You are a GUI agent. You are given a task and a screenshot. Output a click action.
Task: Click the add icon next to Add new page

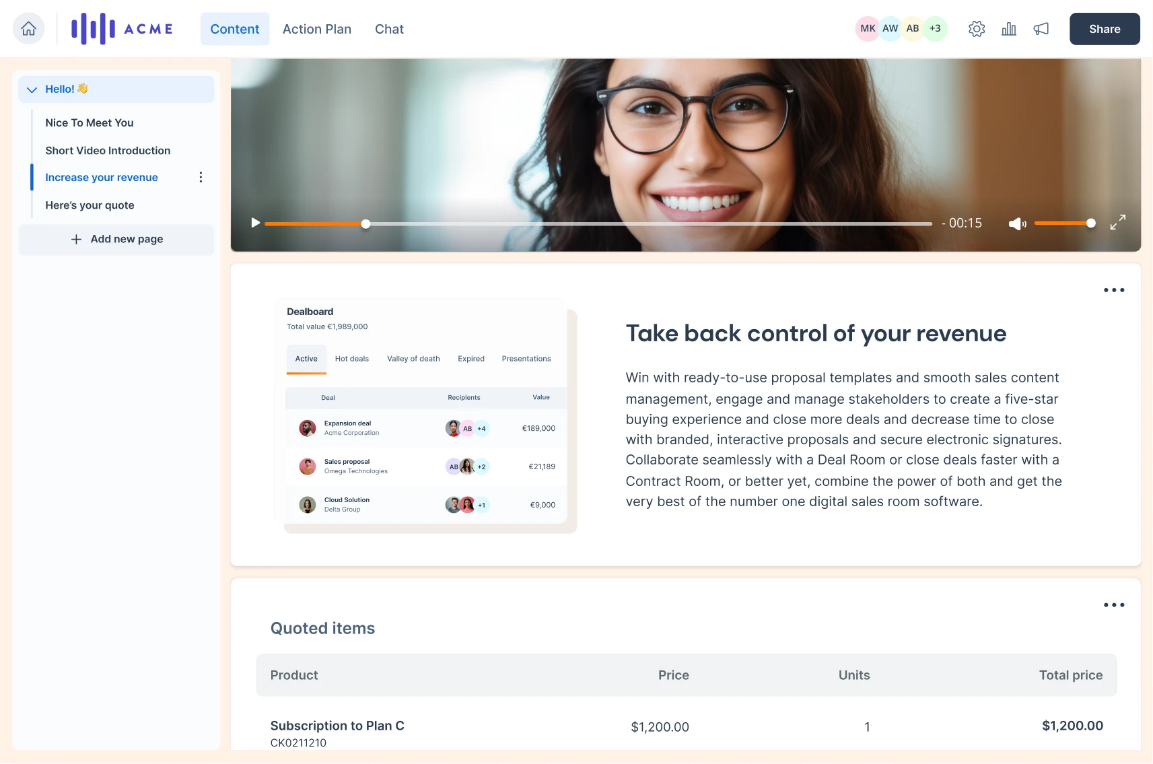[x=76, y=239]
